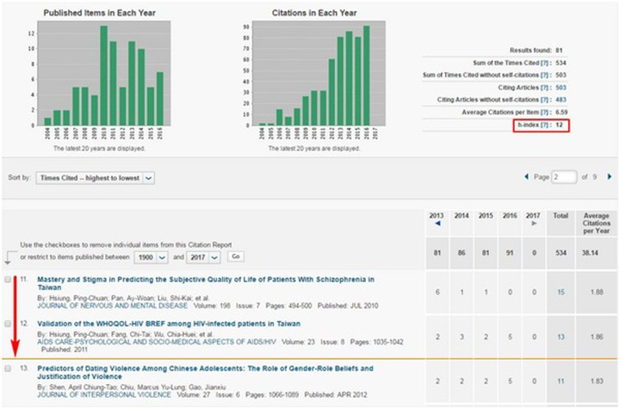Go to previous page arrow
This screenshot has height=409, width=620.
tap(526, 177)
